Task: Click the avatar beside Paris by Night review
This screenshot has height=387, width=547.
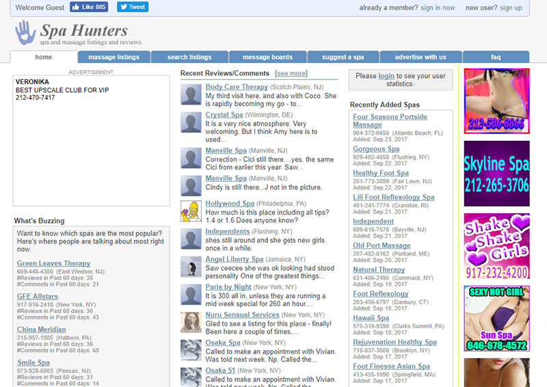Action: [x=191, y=295]
